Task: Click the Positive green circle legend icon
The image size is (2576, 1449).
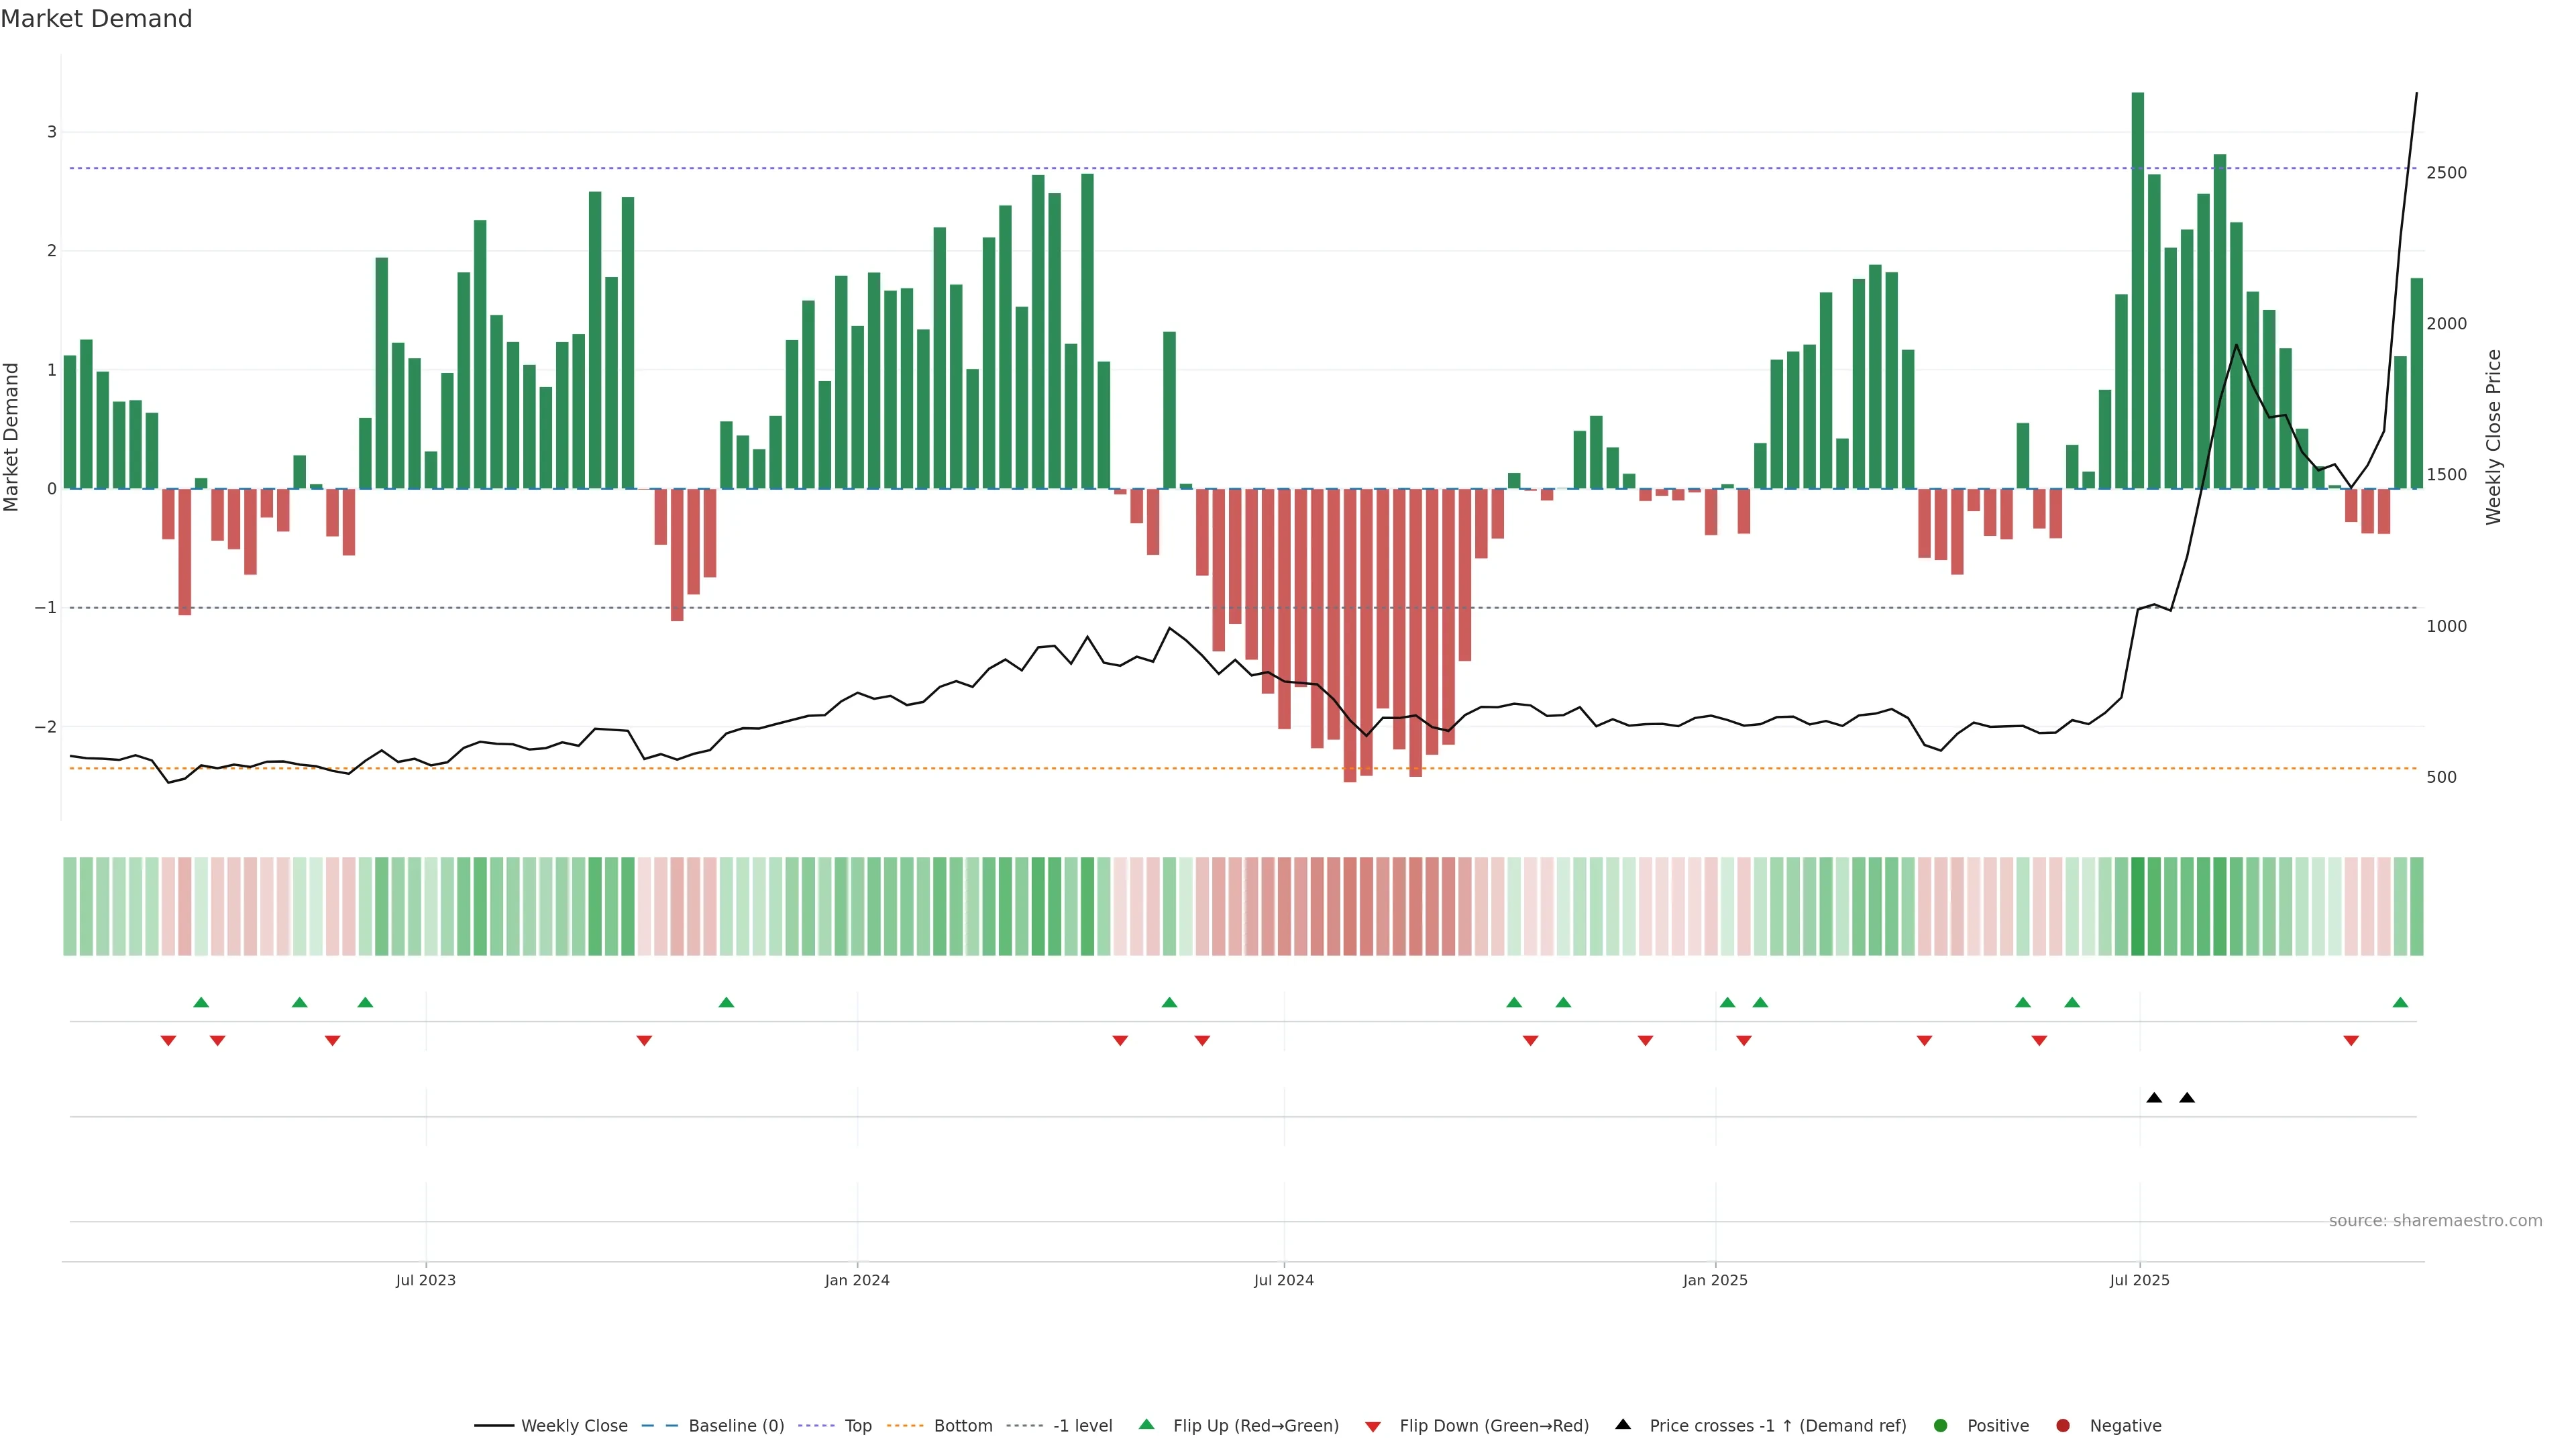Action: pyautogui.click(x=1941, y=1426)
